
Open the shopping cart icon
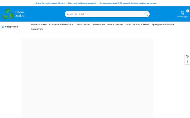click(182, 13)
